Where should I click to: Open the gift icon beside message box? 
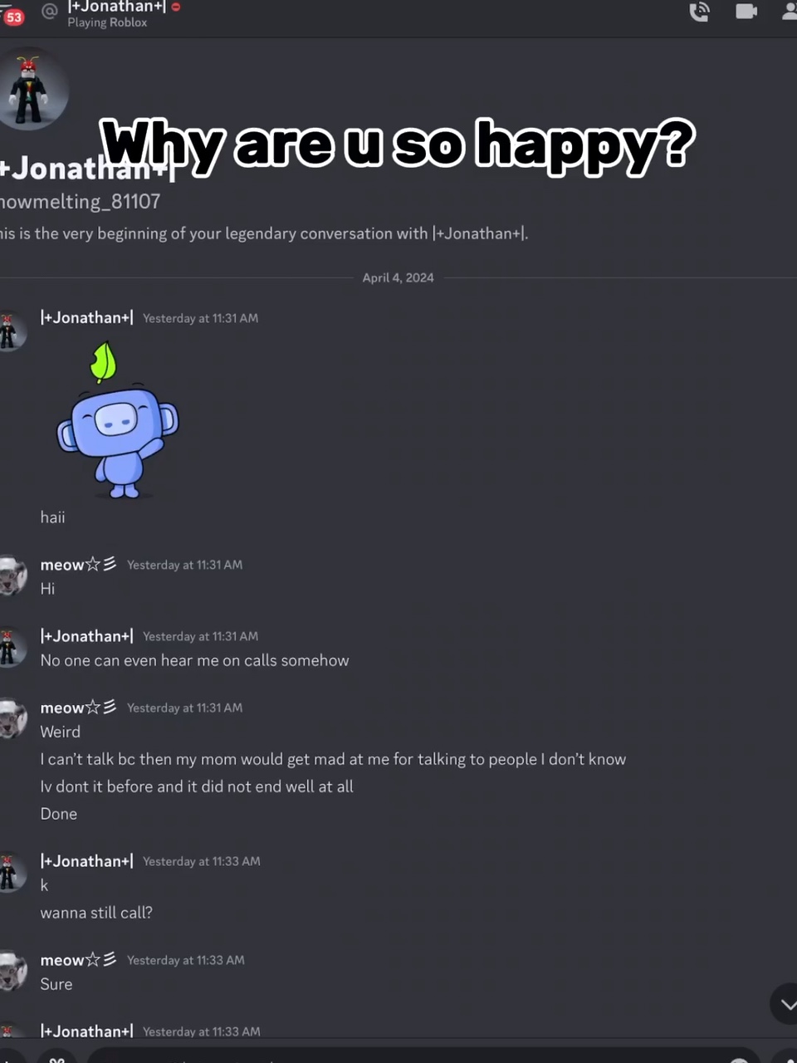click(56, 1056)
